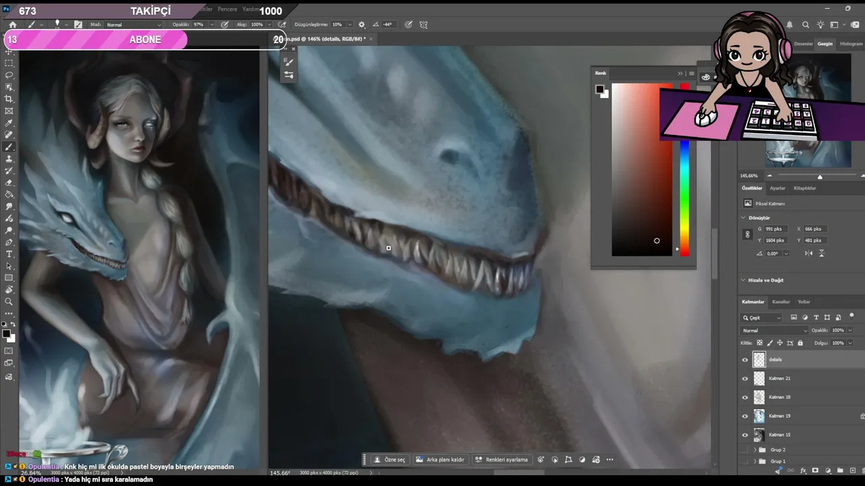The height and width of the screenshot is (486, 865).
Task: Select the Eraser tool
Action: (9, 183)
